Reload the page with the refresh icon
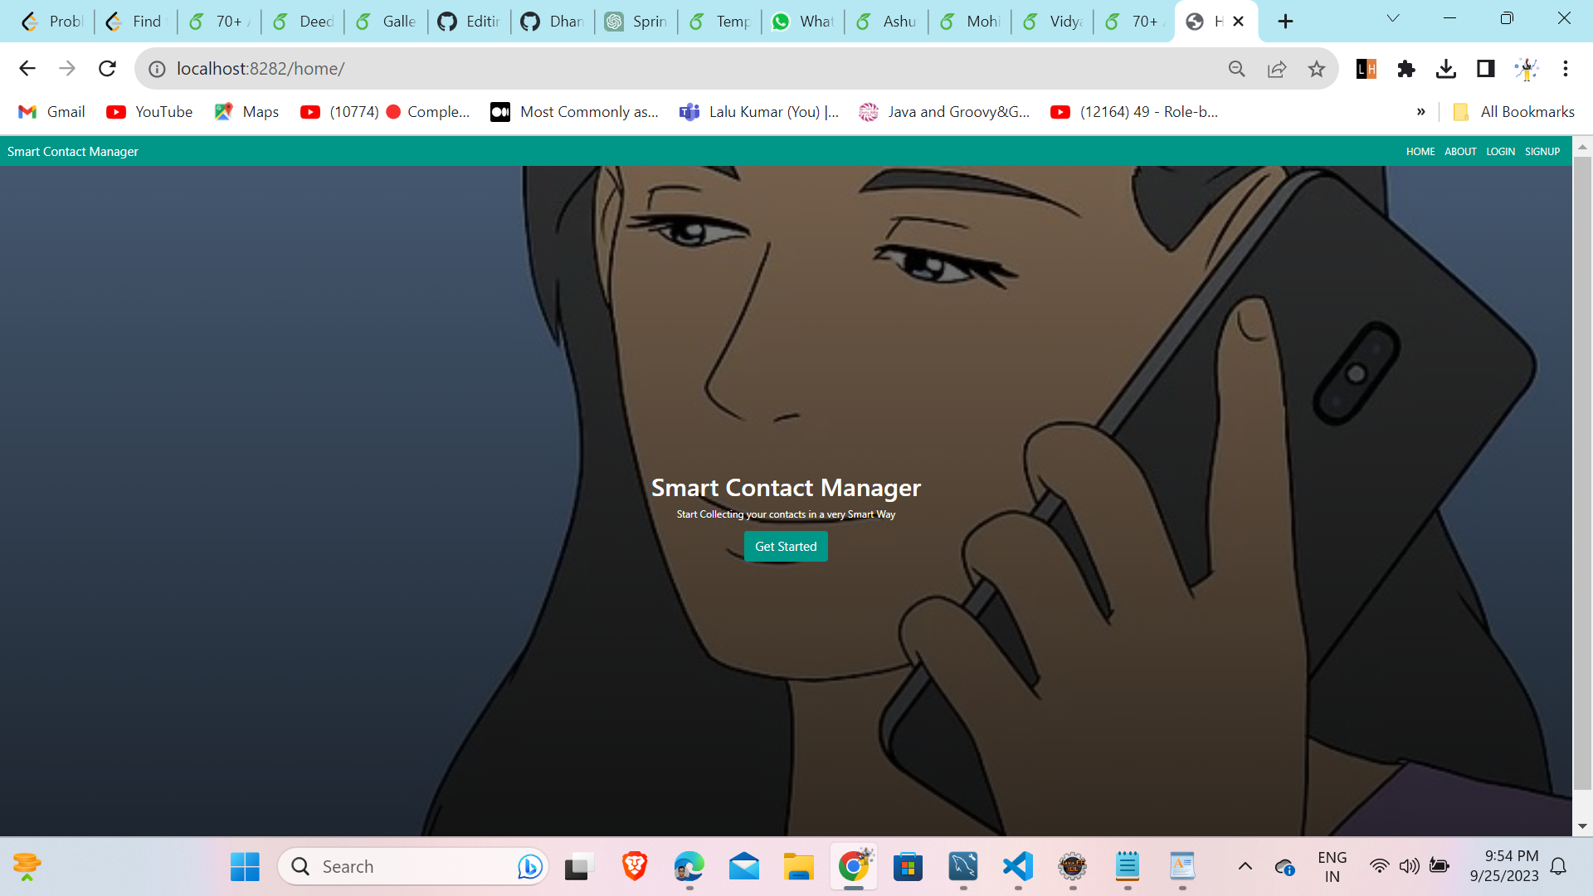The width and height of the screenshot is (1593, 896). pyautogui.click(x=107, y=69)
